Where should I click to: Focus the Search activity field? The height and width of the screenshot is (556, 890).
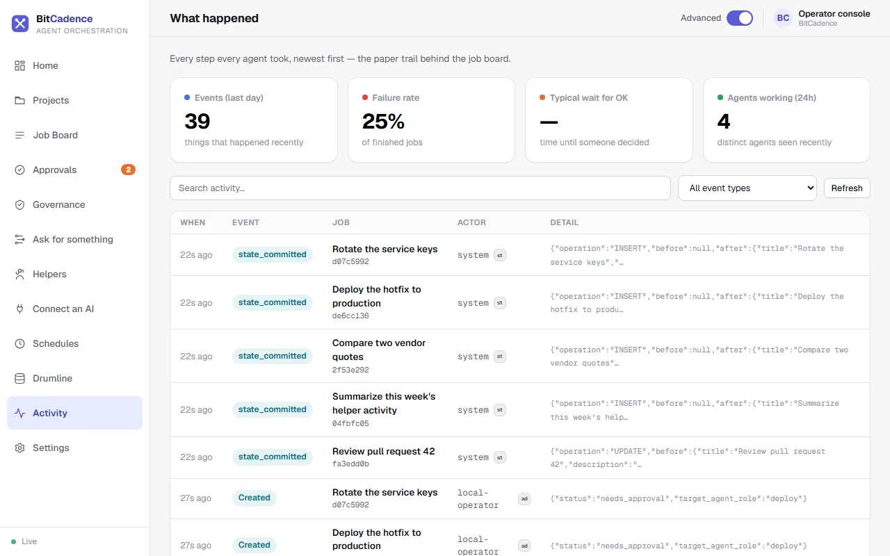(420, 188)
